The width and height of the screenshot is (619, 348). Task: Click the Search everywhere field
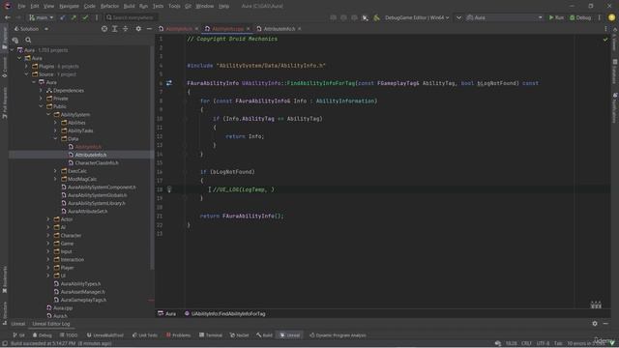(x=132, y=17)
